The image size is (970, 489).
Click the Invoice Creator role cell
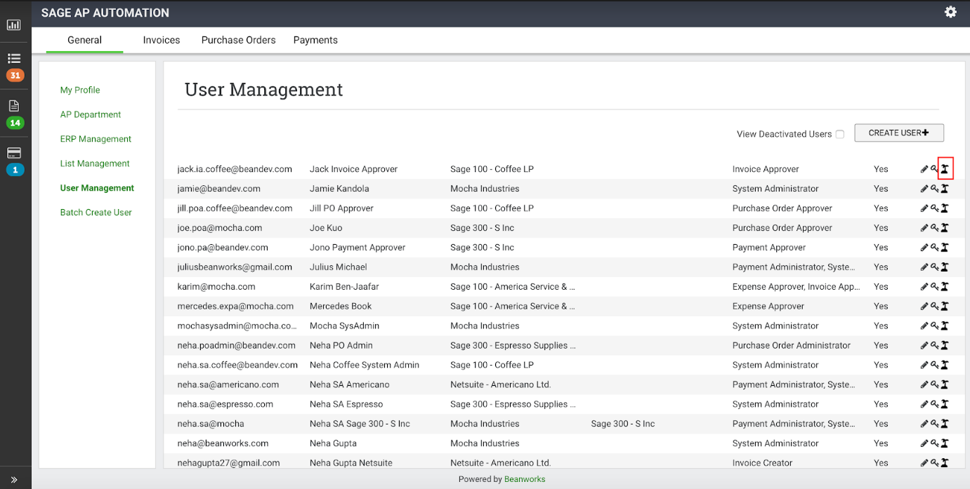tap(762, 463)
